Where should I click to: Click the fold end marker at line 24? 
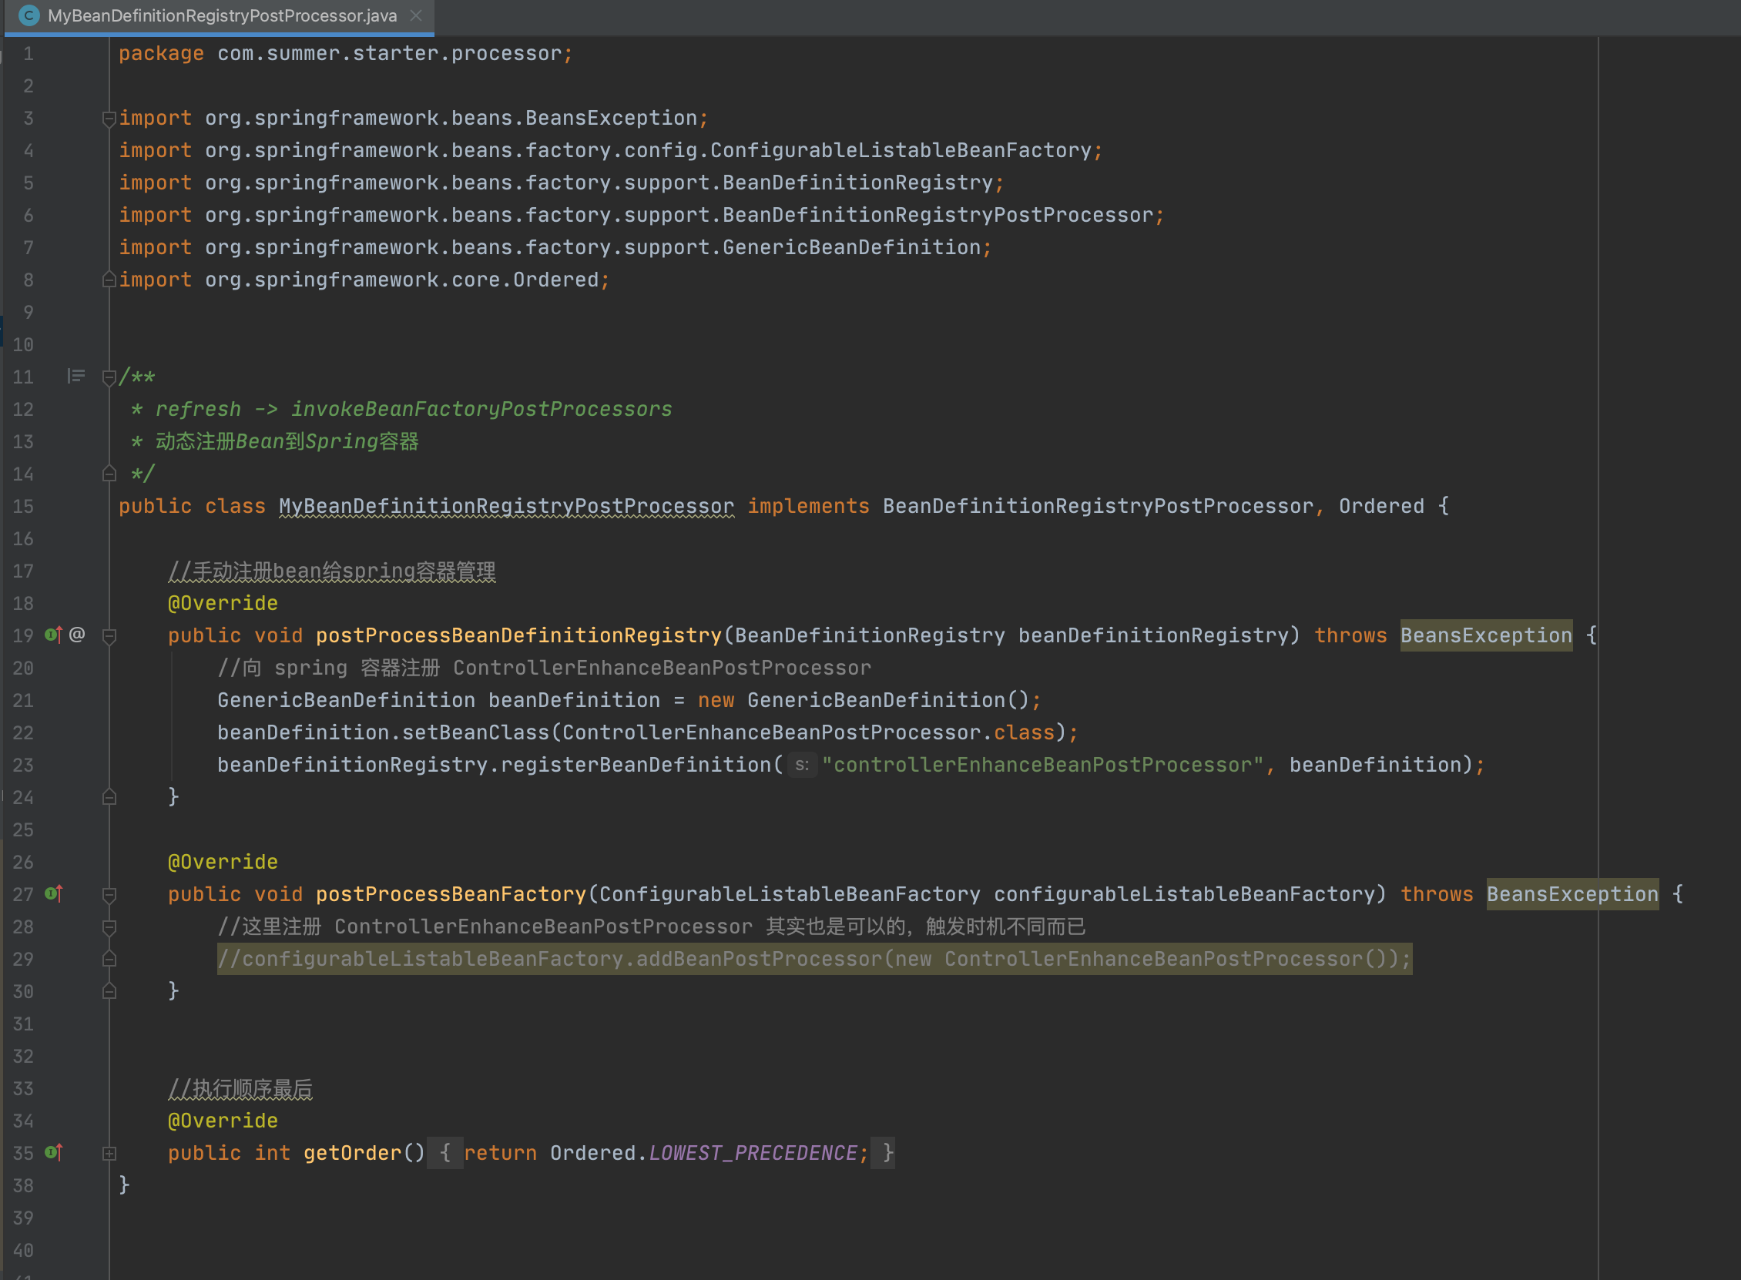pos(109,797)
